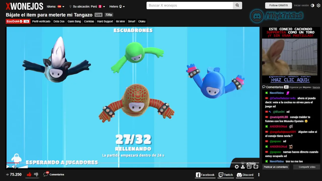Click the magnifier search button
The height and width of the screenshot is (181, 322).
237,5
